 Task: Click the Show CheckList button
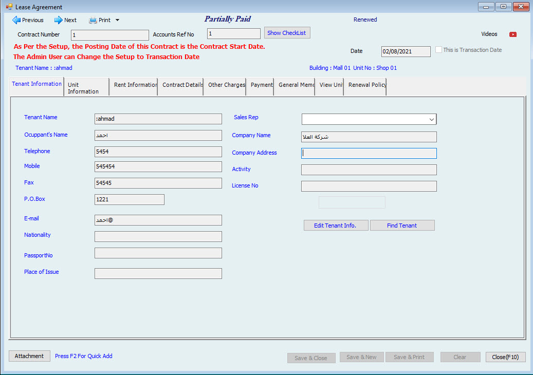[x=286, y=33]
